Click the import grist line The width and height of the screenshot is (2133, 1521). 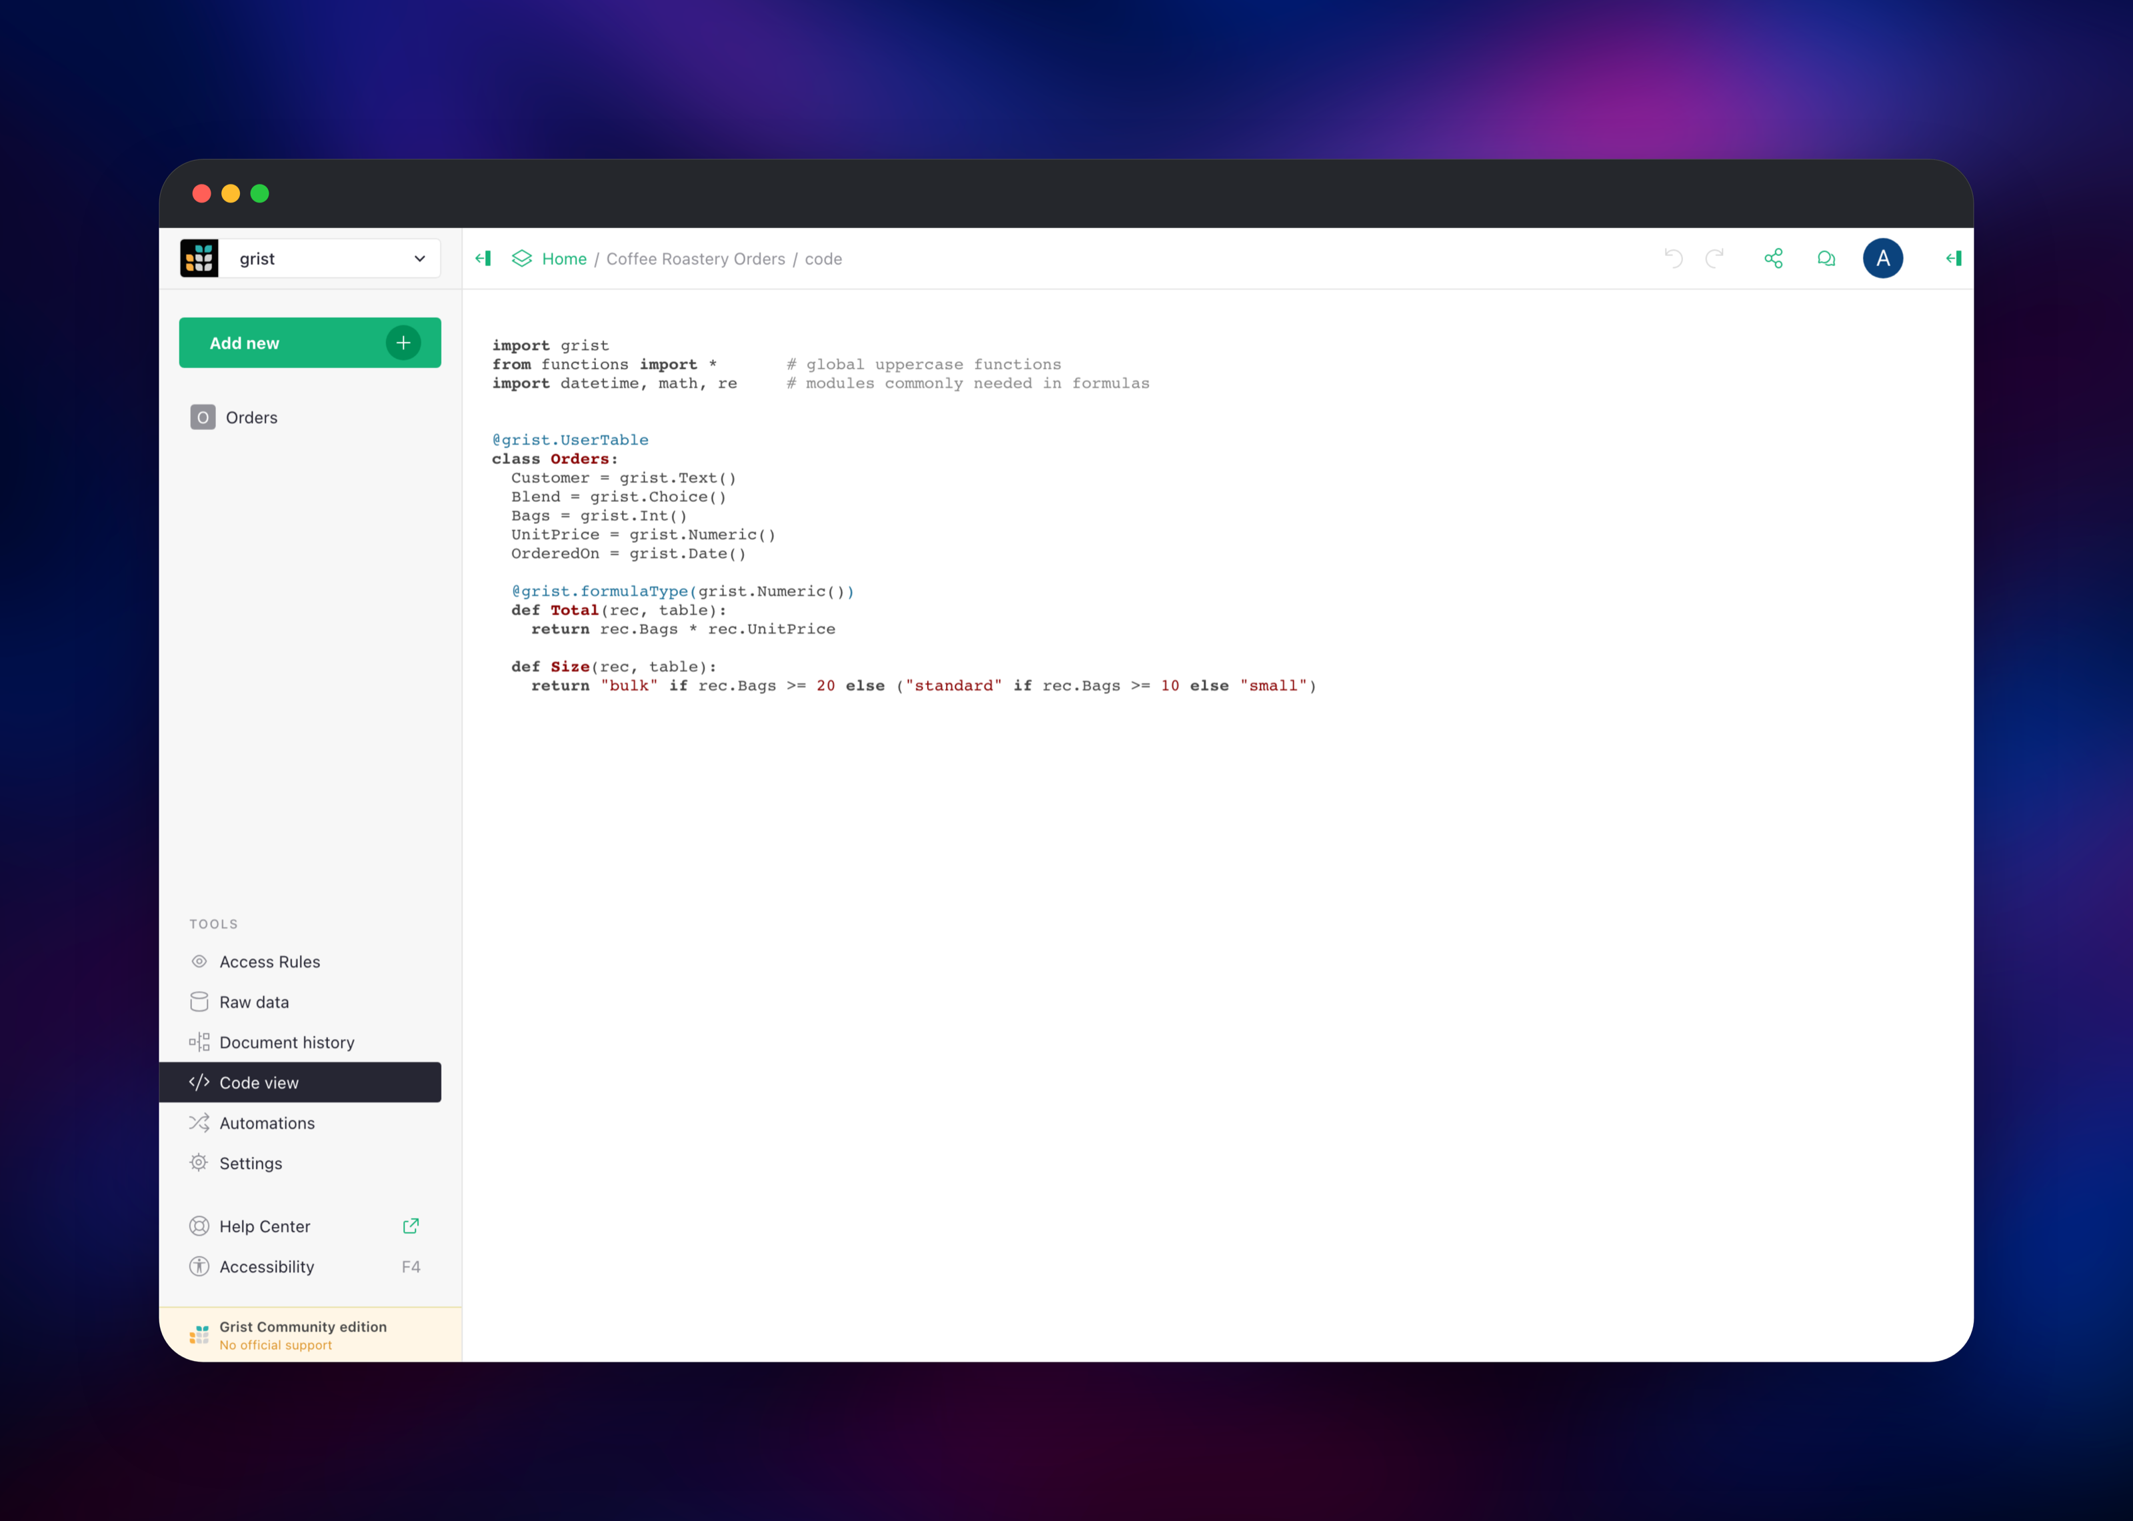point(551,346)
